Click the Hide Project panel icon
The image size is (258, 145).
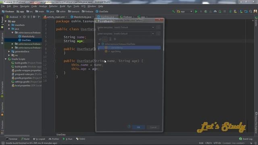coord(39,17)
